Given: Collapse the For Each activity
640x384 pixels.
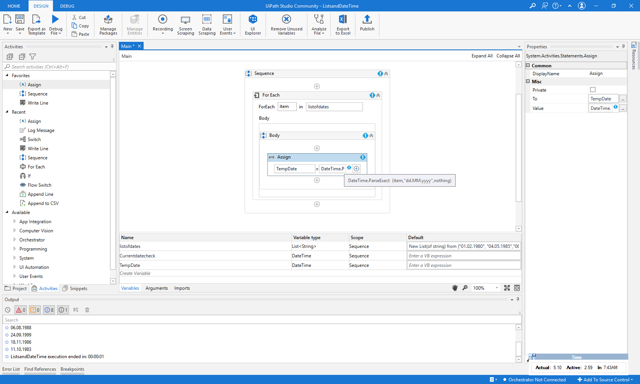Looking at the screenshot, I should 378,95.
